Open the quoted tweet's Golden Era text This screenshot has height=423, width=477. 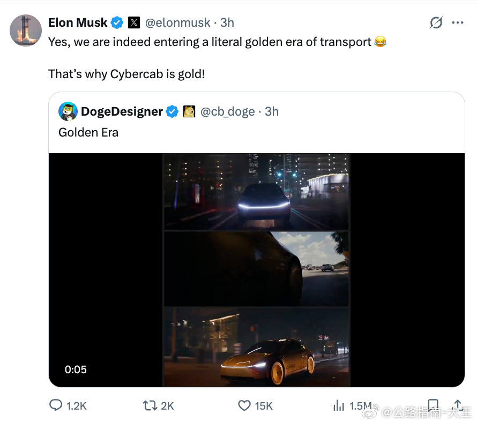pos(88,132)
